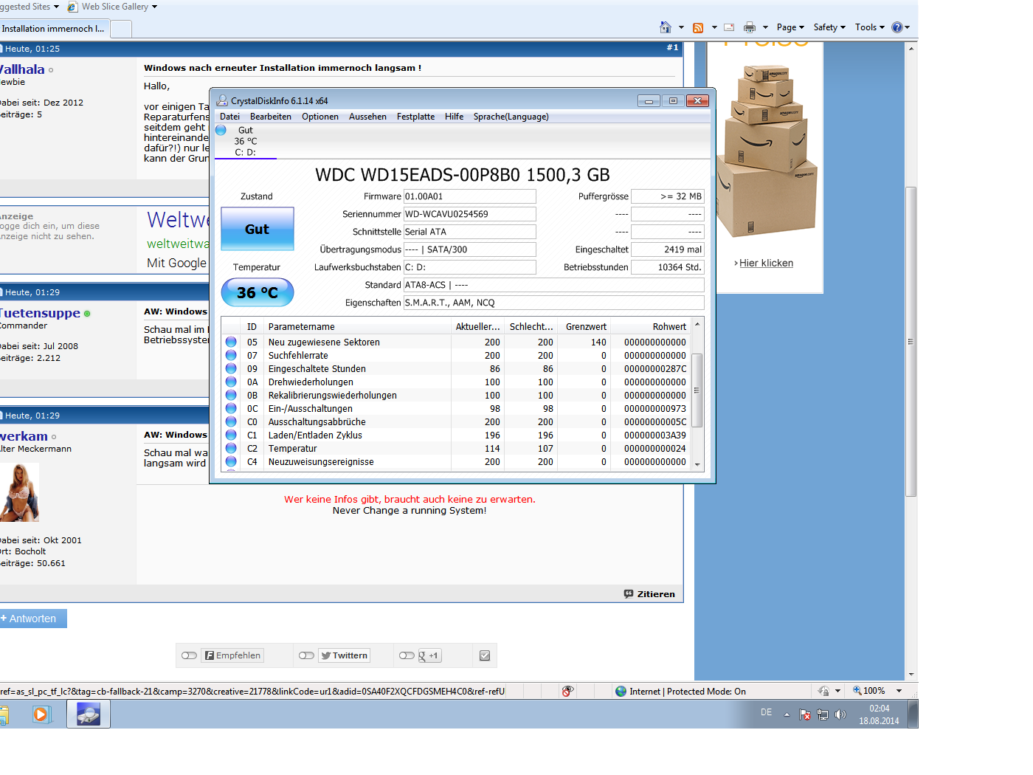This screenshot has width=1033, height=775.
Task: Click the Gut health status button
Action: (258, 229)
